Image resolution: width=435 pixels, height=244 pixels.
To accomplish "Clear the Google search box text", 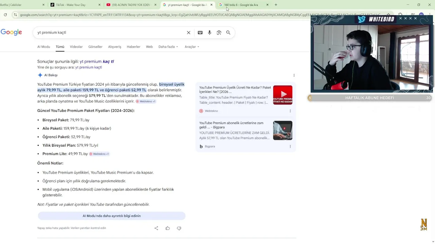I will (189, 33).
